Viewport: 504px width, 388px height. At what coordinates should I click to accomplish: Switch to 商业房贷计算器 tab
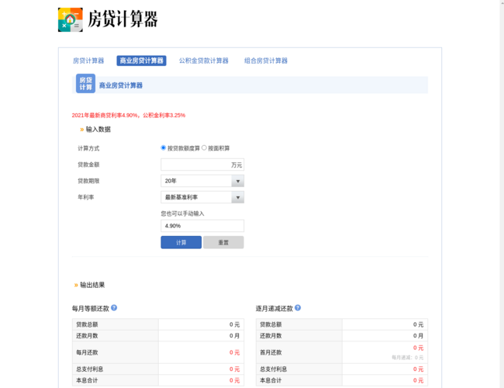(x=141, y=61)
